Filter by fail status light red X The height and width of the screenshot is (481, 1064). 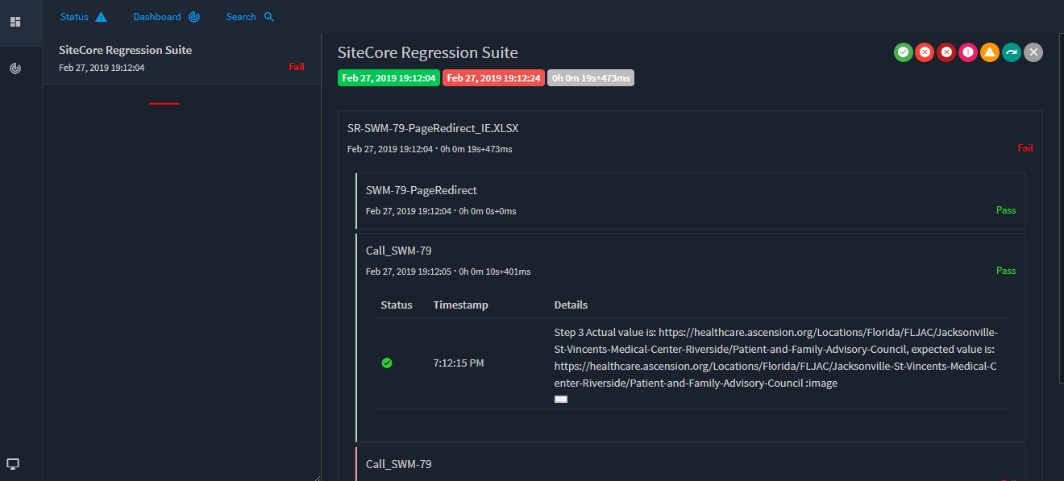(925, 52)
